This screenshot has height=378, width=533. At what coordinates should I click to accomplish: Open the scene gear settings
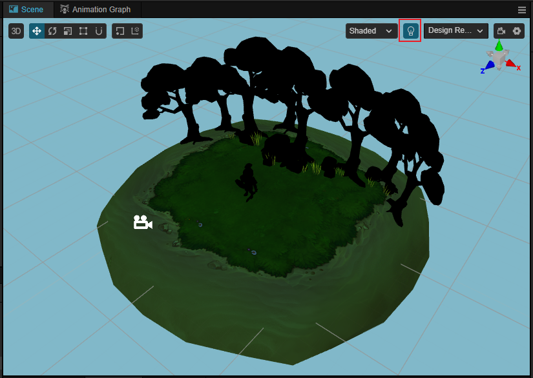tap(517, 31)
